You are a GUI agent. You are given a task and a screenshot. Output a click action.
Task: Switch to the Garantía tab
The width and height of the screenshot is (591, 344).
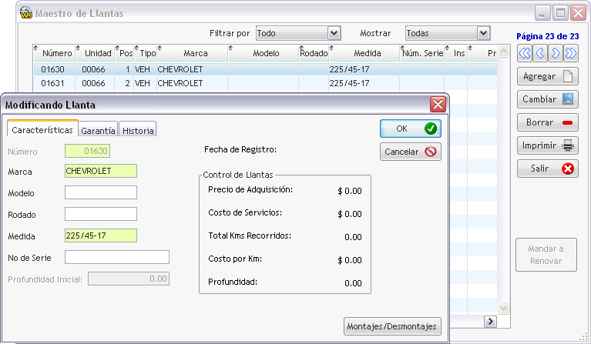(x=98, y=130)
